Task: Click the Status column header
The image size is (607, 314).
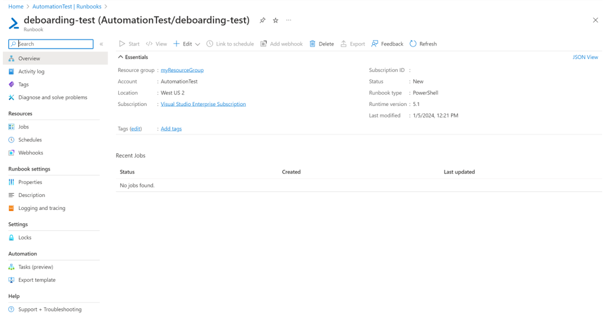Action: click(127, 172)
